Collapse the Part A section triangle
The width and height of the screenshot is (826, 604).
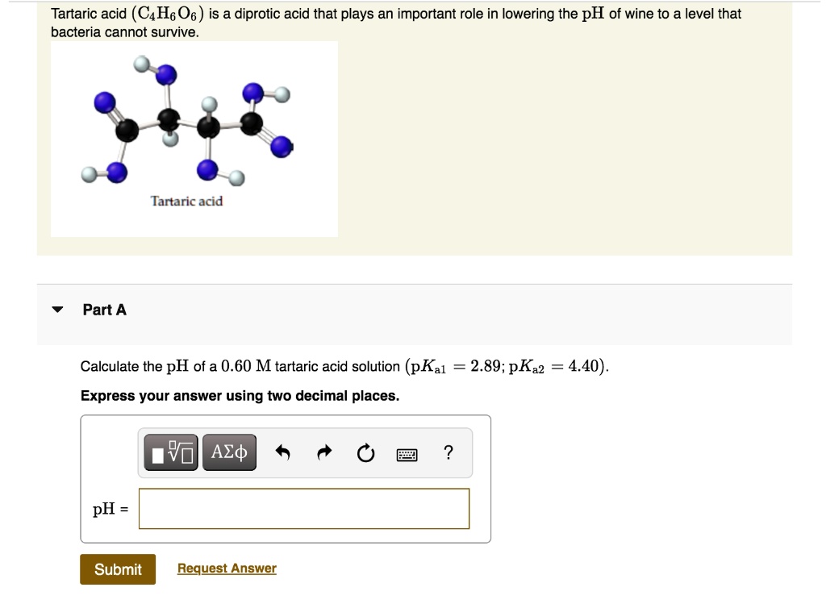pyautogui.click(x=57, y=310)
